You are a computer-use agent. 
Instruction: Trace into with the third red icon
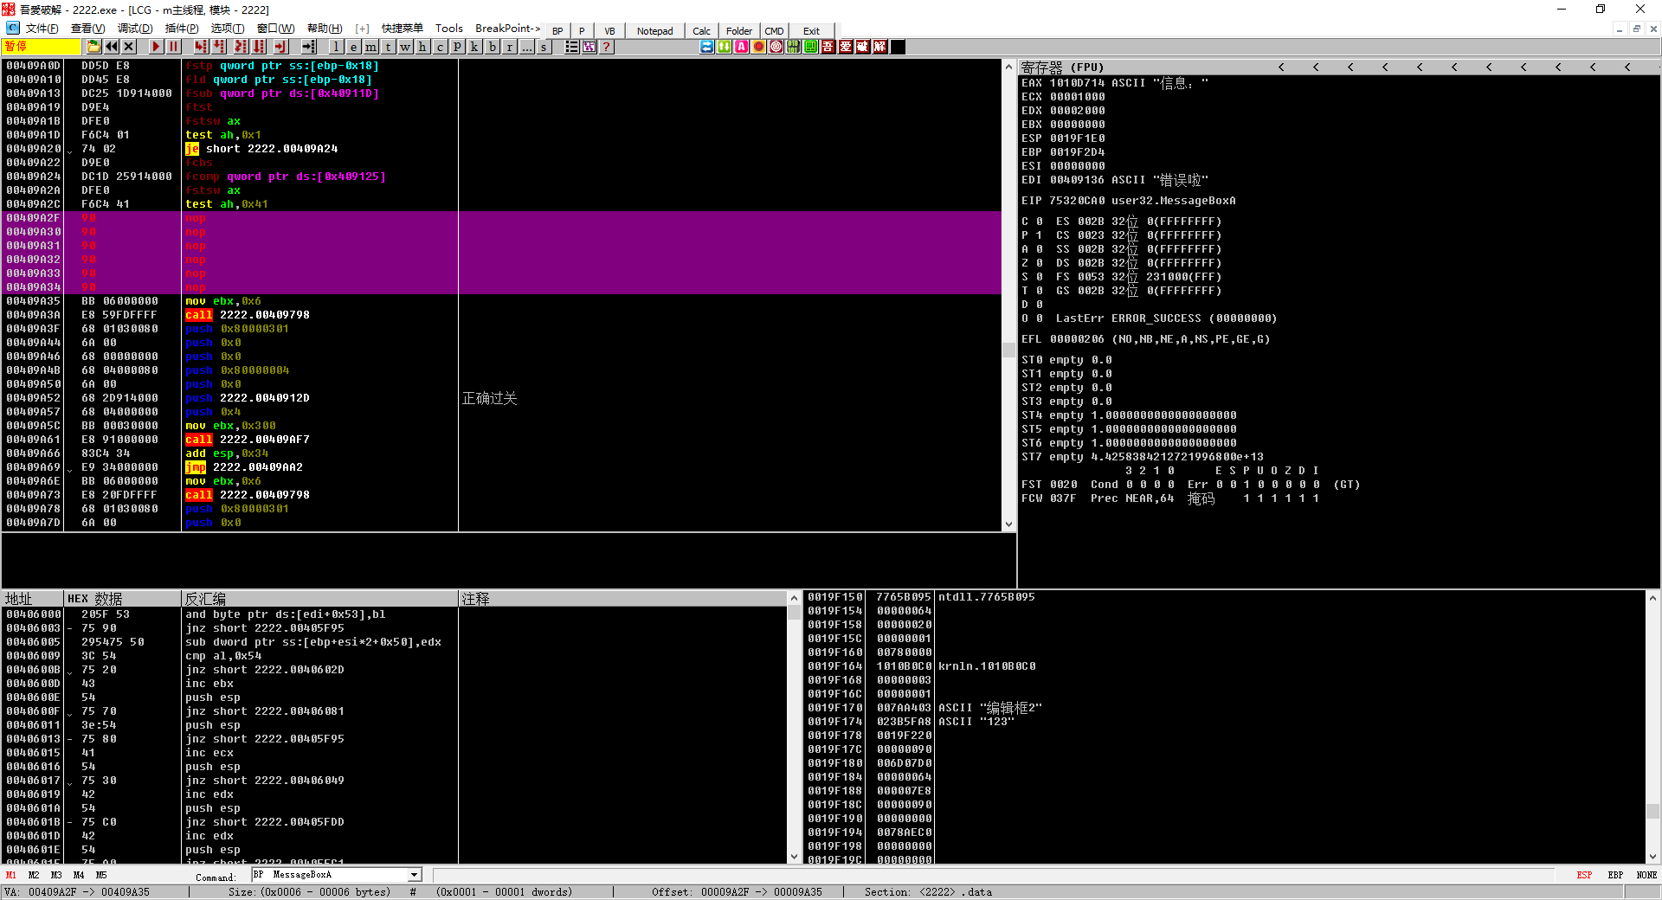241,47
